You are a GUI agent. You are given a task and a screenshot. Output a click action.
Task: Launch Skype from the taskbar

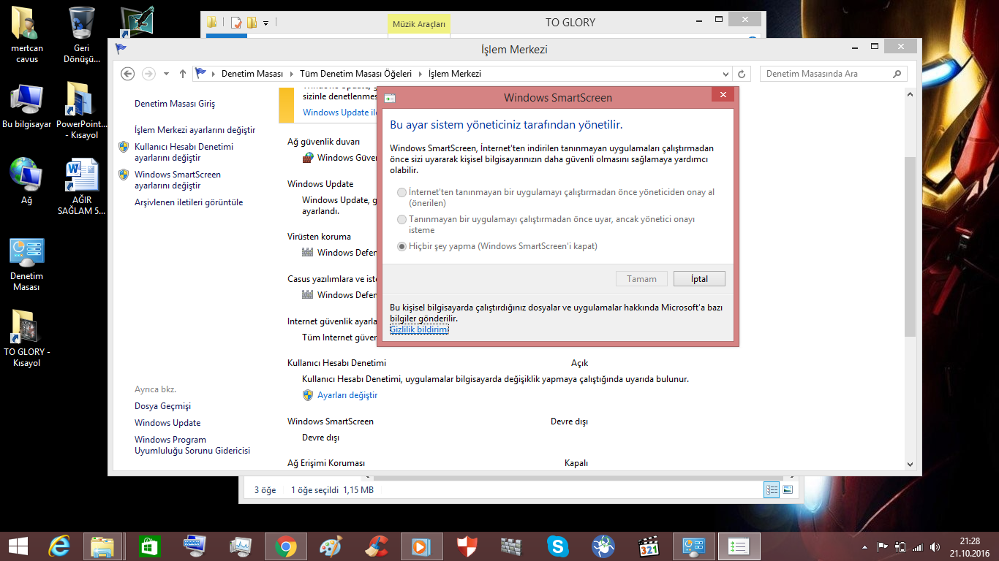tap(557, 546)
